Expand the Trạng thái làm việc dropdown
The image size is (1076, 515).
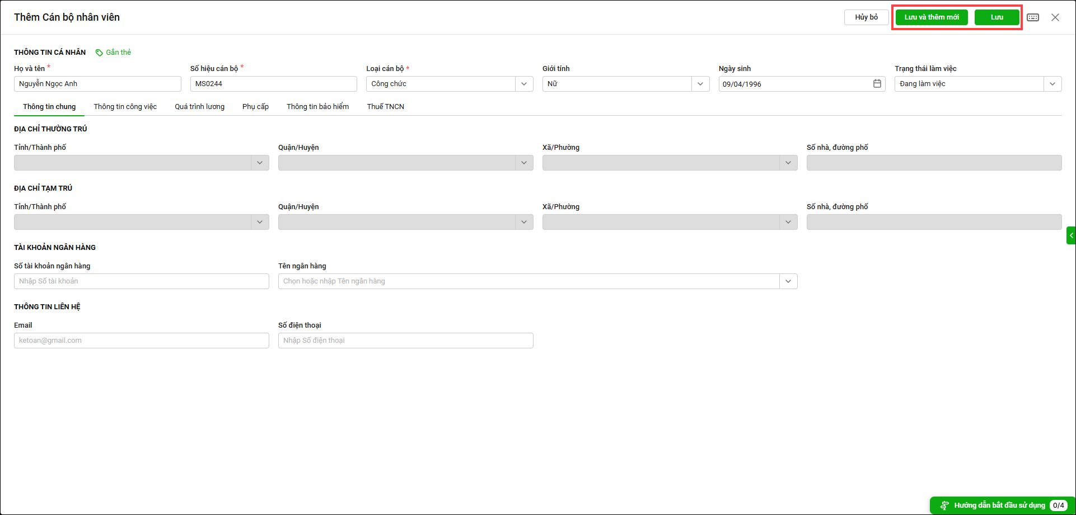(x=1052, y=84)
